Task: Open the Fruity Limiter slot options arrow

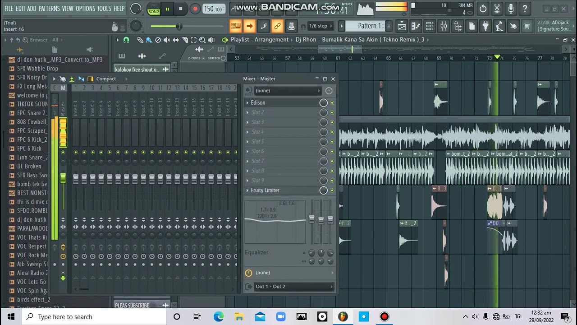Action: [x=247, y=190]
